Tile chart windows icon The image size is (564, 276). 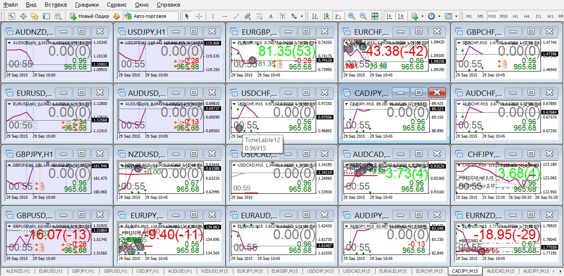tap(375, 16)
